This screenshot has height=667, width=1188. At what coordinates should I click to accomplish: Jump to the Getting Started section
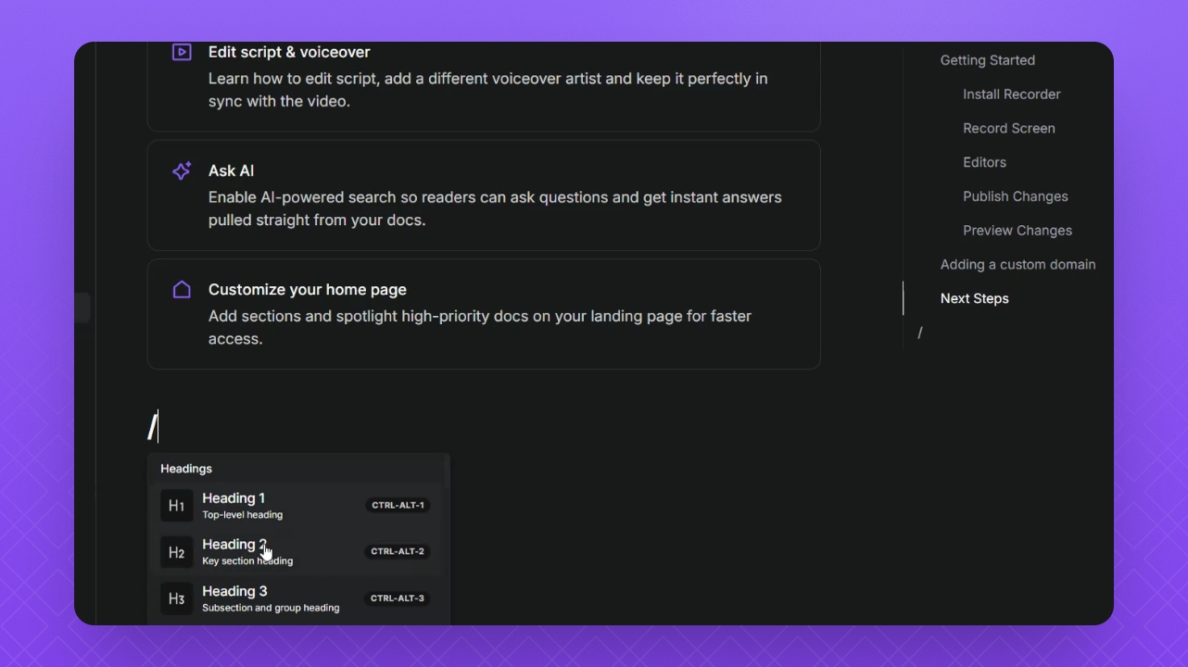click(x=987, y=60)
